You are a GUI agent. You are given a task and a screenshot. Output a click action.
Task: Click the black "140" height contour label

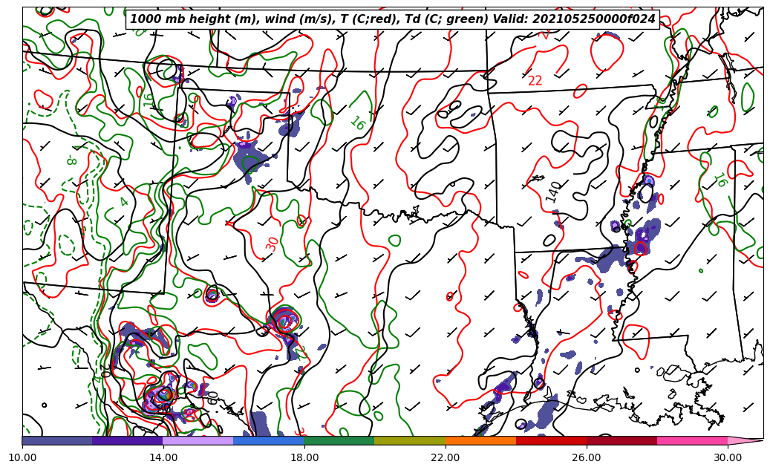553,192
